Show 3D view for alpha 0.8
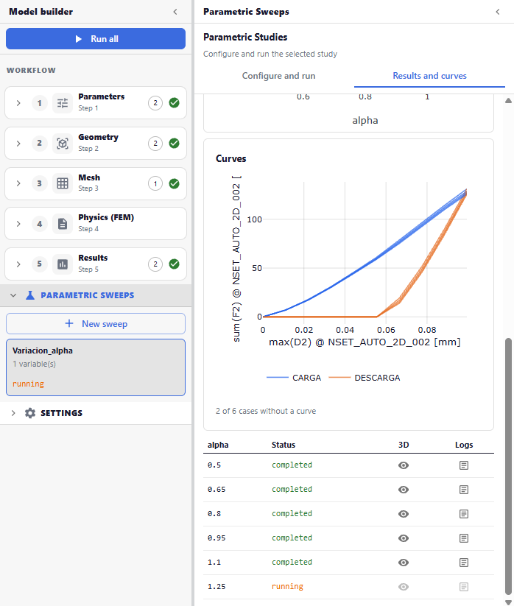The width and height of the screenshot is (514, 606). tap(404, 514)
